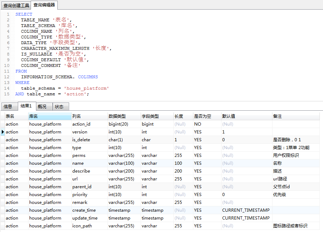This screenshot has height=232, width=323.
Task: Click the 字段类型 column header
Action: (157, 116)
